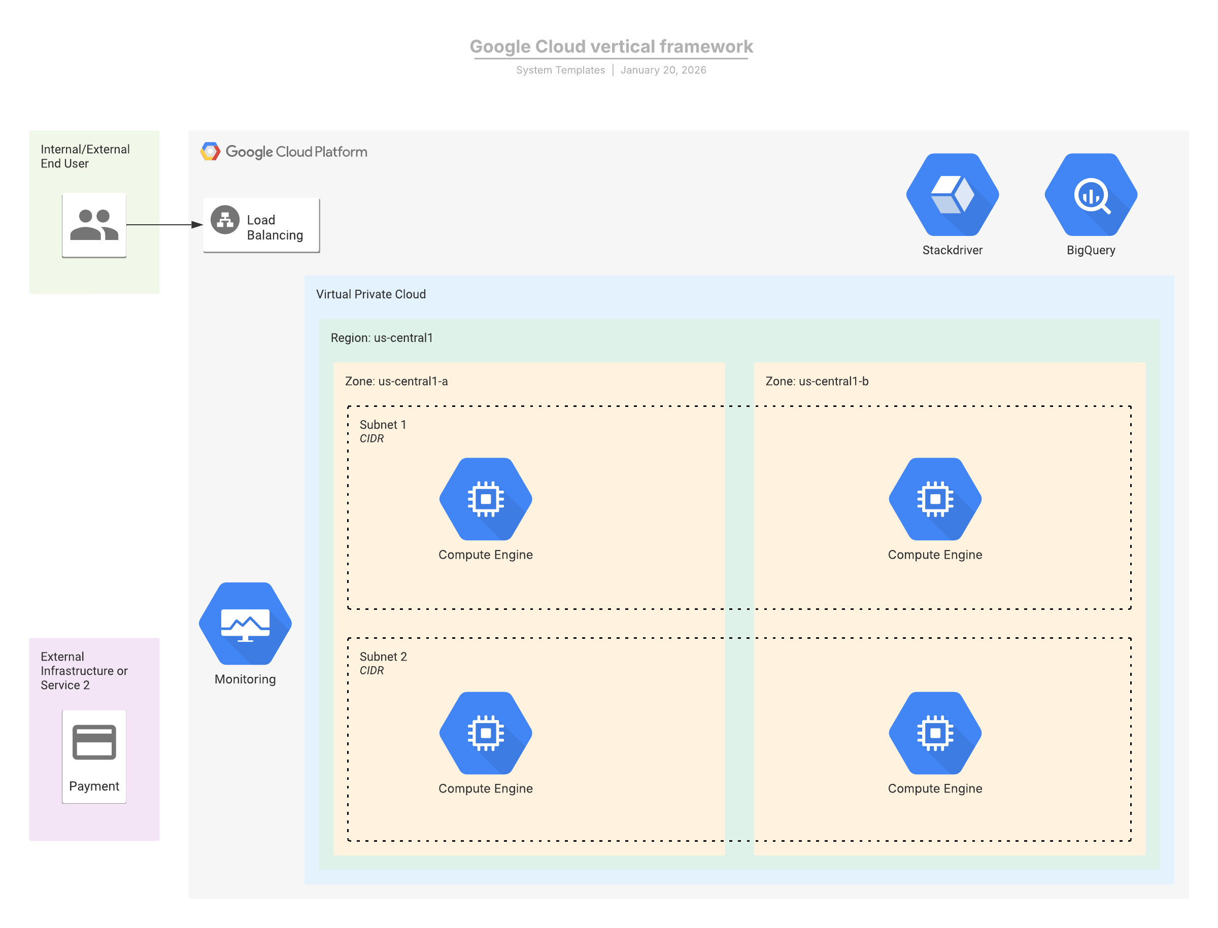Click the Payment card icon
Viewport: 1218px width, 928px height.
pyautogui.click(x=94, y=742)
